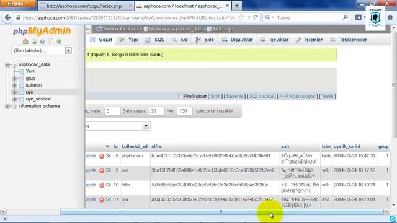Image resolution: width=397 pixels, height=223 pixels.
Task: Click delete icon for row phphocam
Action: [102, 156]
